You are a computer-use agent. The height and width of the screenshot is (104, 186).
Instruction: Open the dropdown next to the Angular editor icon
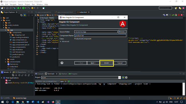point(184,15)
